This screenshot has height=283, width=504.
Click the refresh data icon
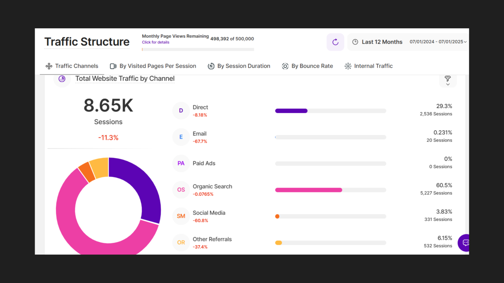[x=335, y=42]
